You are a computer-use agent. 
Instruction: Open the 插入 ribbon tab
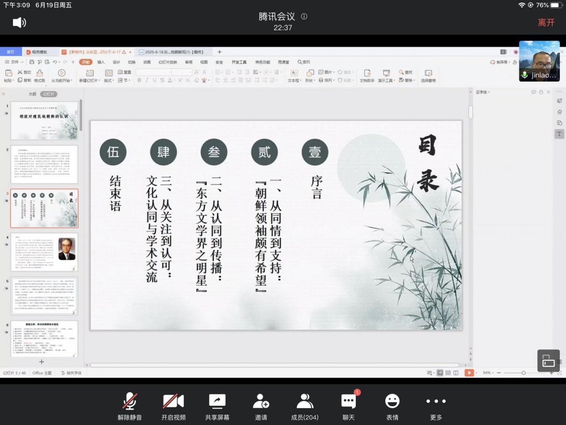(x=101, y=62)
